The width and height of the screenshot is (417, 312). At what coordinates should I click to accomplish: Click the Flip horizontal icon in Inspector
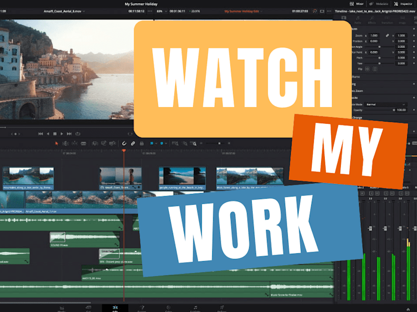coord(367,69)
